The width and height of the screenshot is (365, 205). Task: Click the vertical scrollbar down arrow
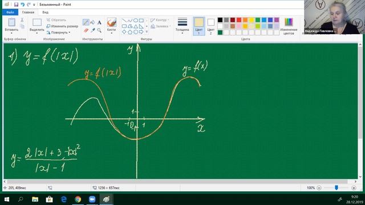[x=360, y=177]
